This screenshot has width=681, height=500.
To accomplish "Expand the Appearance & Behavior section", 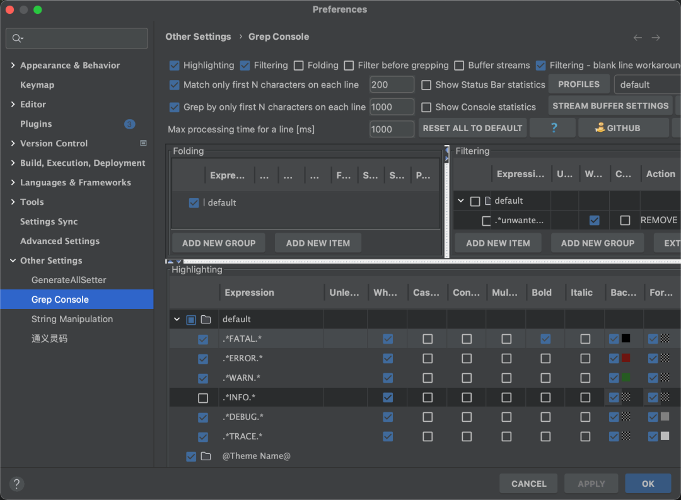I will click(13, 66).
